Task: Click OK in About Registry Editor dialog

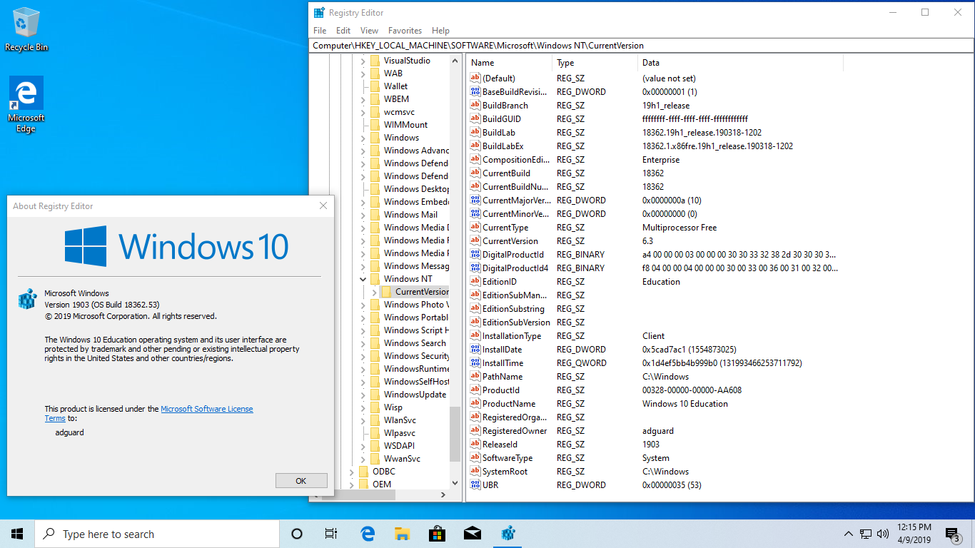Action: [301, 481]
